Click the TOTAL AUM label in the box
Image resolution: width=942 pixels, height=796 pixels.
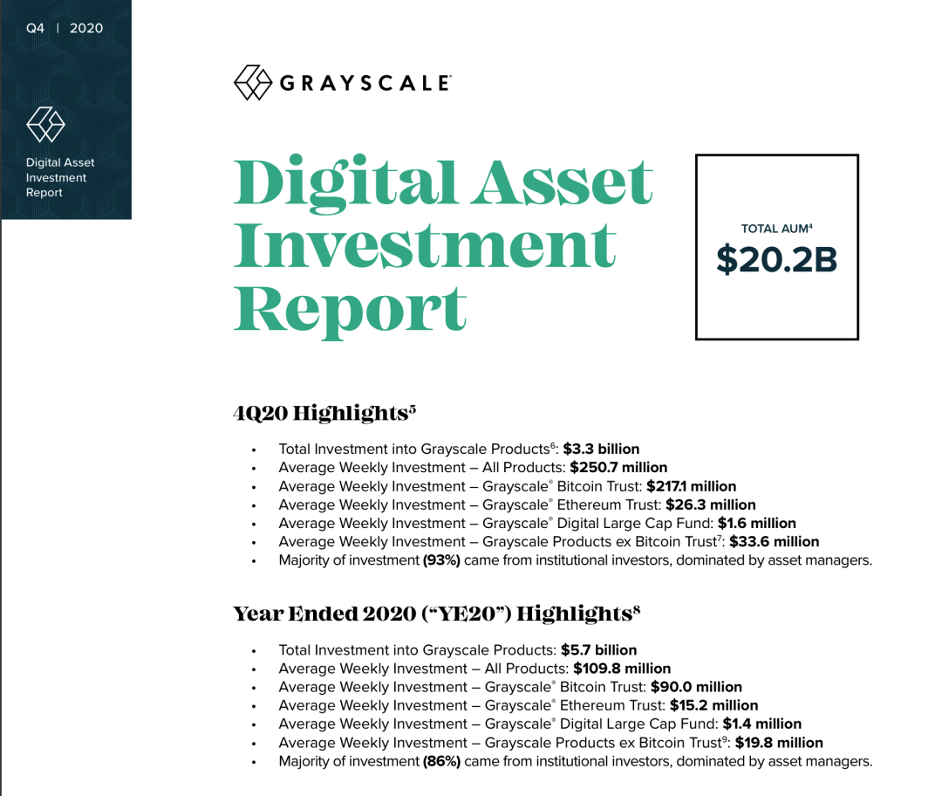(x=777, y=229)
